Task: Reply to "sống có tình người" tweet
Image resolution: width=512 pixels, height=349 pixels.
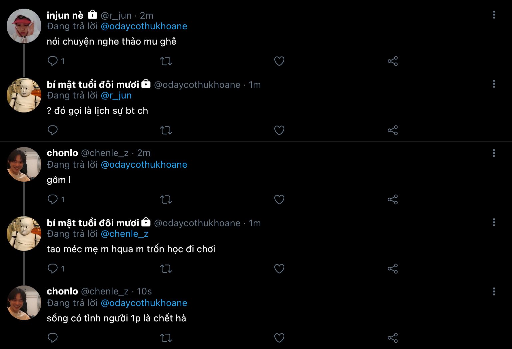Action: 53,338
